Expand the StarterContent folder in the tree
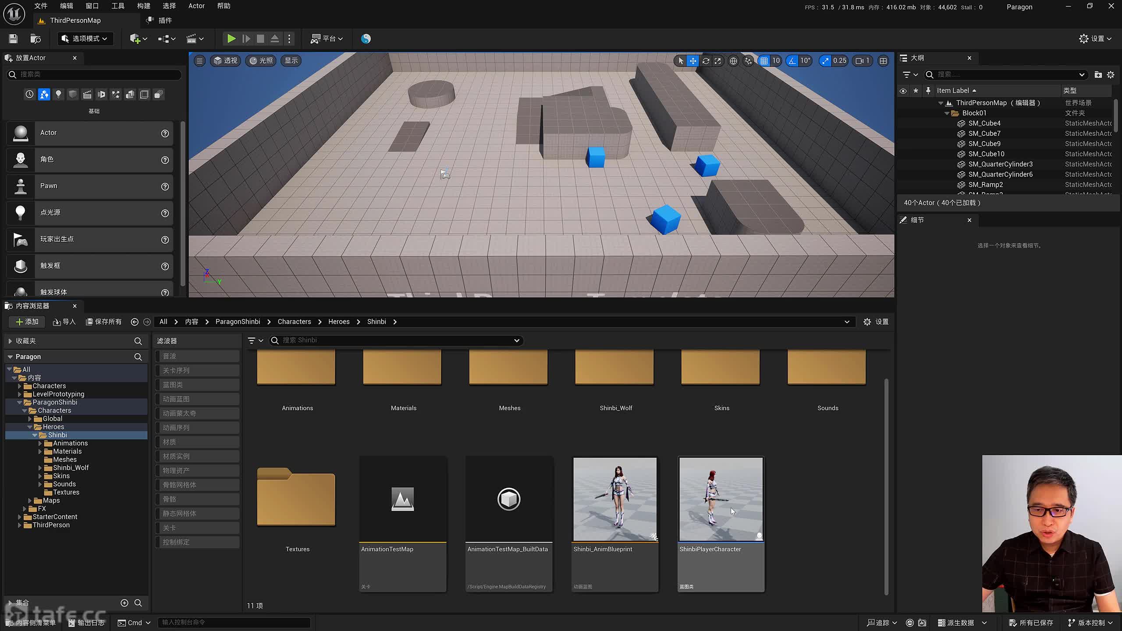 pos(19,517)
